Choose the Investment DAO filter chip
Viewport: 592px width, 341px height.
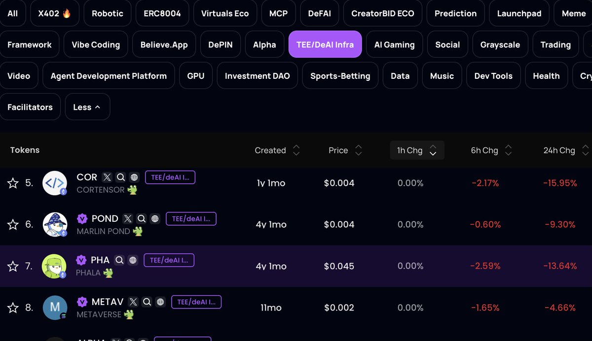click(258, 76)
